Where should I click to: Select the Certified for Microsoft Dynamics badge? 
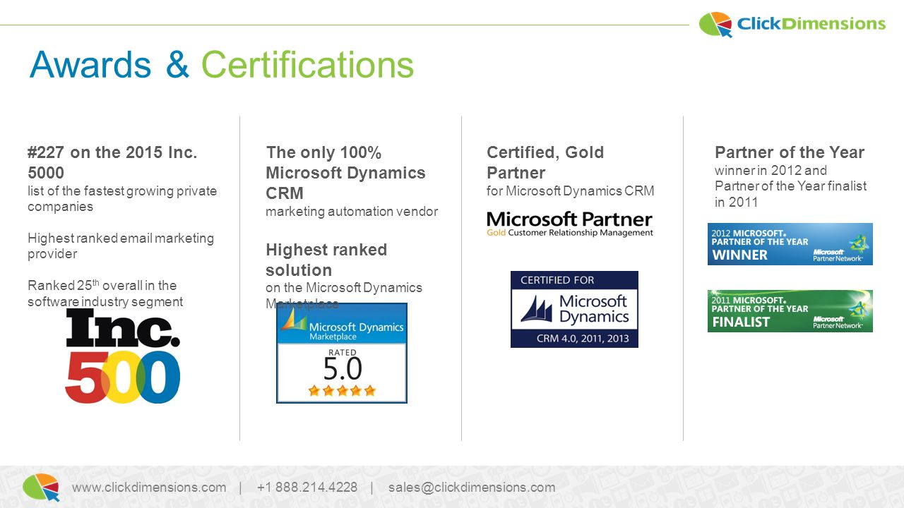[x=574, y=309]
